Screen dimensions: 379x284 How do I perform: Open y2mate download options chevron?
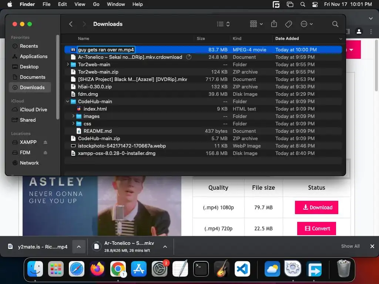[x=79, y=247]
